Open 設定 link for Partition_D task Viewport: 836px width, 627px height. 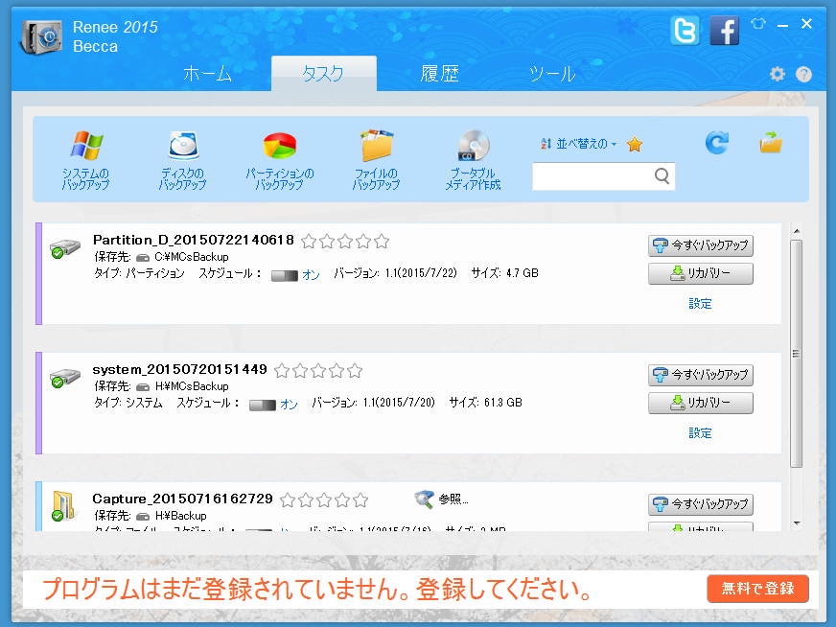[x=700, y=303]
